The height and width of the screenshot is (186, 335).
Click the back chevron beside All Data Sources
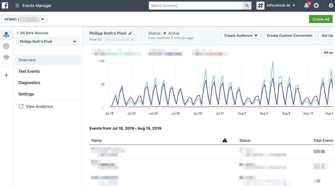point(17,33)
